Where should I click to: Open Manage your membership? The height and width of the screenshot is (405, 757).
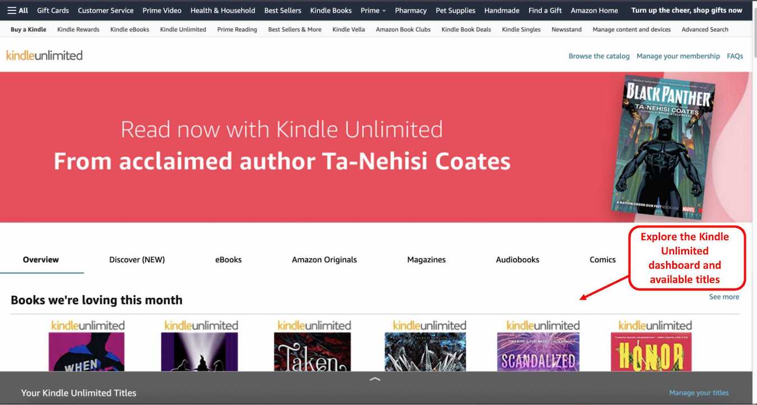678,56
